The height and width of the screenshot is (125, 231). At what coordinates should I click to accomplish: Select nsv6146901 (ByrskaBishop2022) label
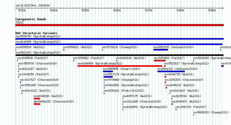[145, 107]
